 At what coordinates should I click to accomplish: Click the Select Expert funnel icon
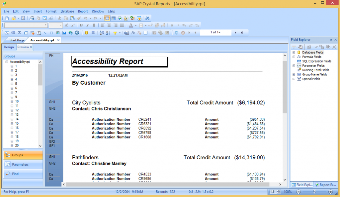(115, 33)
